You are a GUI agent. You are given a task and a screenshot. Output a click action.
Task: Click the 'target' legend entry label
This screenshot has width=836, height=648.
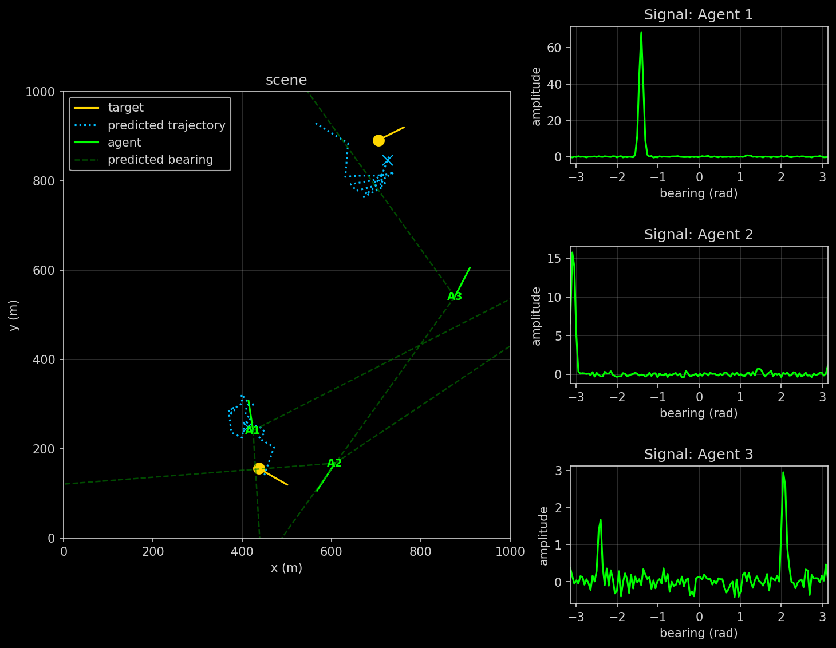(x=125, y=108)
